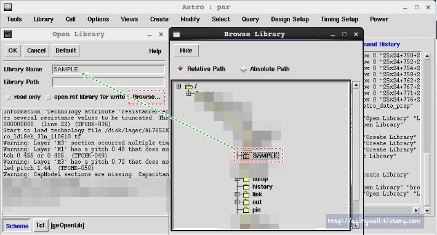The height and width of the screenshot is (235, 437).
Task: Maximize the Browse Library window
Action: click(x=344, y=34)
